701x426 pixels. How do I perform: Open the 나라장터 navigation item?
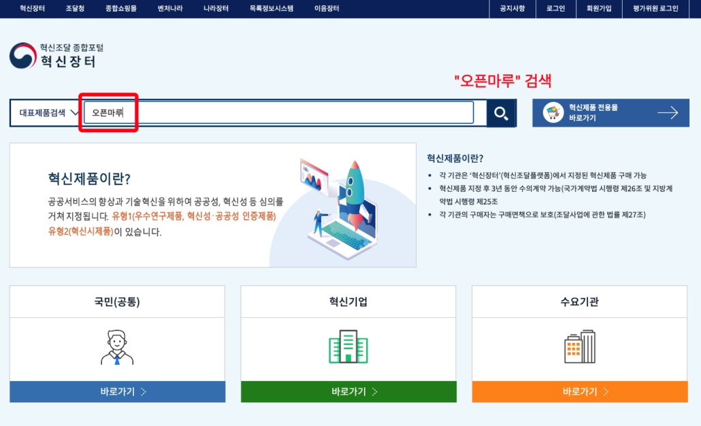(x=215, y=9)
